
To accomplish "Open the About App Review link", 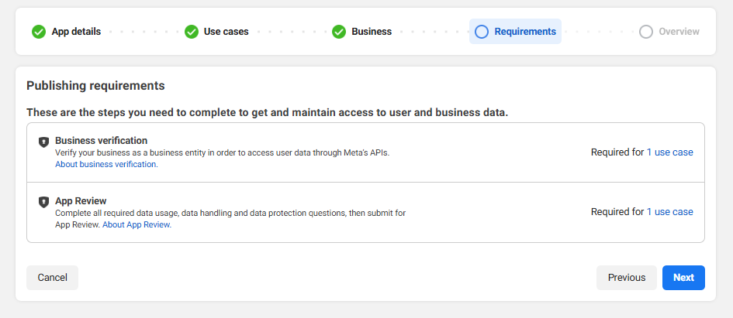I will [137, 224].
